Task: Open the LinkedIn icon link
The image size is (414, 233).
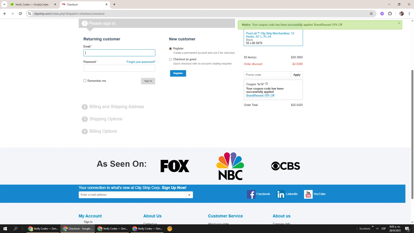Action: (x=281, y=194)
